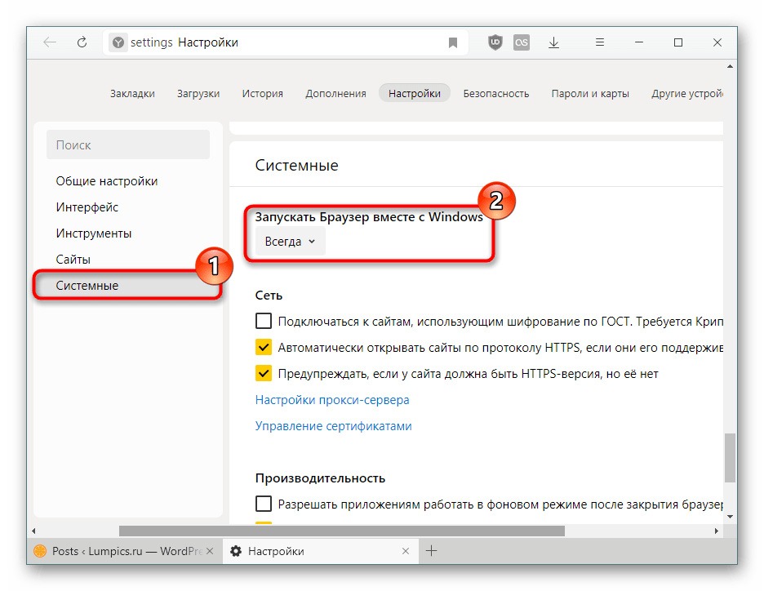Click the back navigation arrow

50,42
